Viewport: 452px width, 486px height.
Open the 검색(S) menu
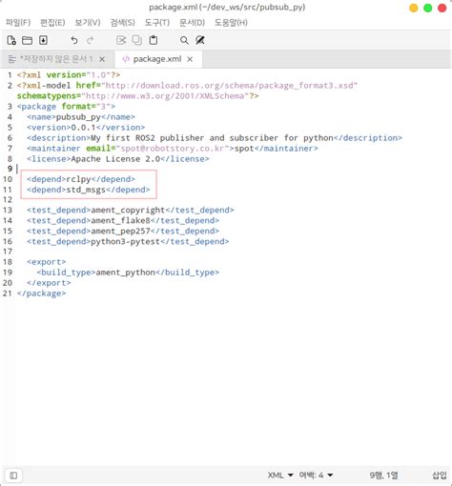tap(122, 23)
